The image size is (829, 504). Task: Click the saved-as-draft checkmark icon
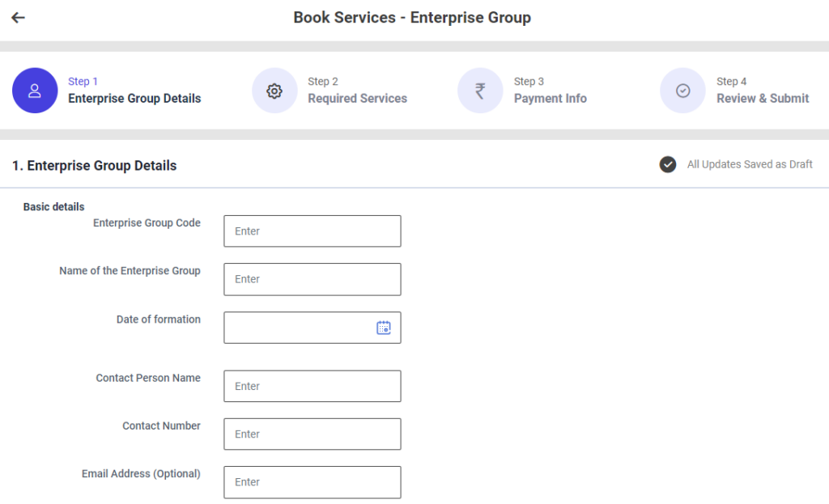pyautogui.click(x=668, y=165)
